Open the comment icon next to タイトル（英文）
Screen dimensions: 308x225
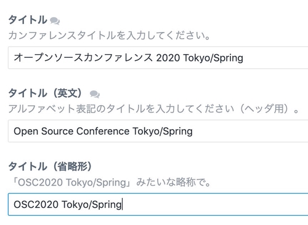pos(95,94)
